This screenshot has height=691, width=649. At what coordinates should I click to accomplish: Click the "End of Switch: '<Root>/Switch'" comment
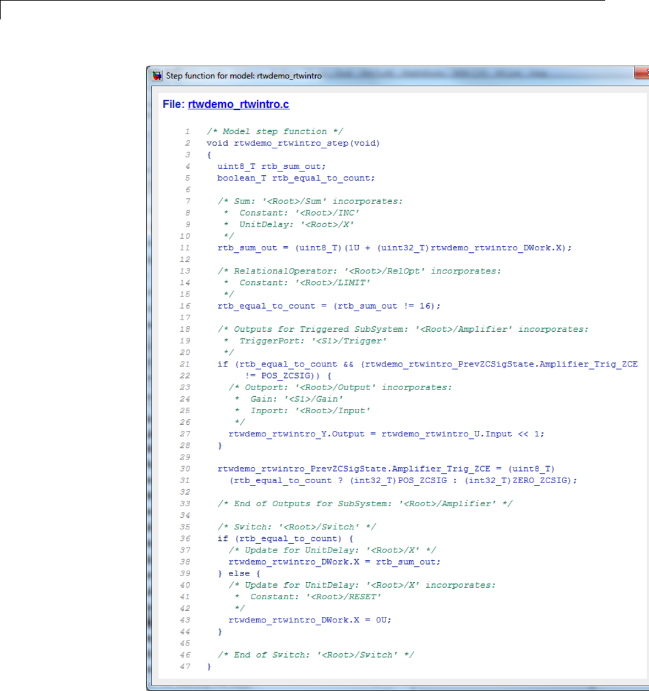315,655
